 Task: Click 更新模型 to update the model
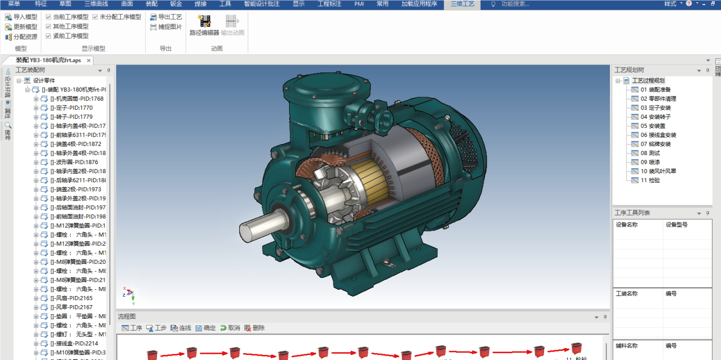[x=9, y=27]
